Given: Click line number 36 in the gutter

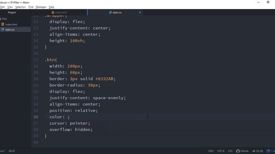Looking at the screenshot, I should pos(36,117).
